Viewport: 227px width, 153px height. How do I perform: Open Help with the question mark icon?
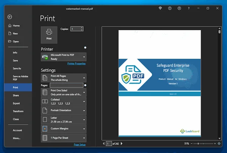tap(189, 8)
